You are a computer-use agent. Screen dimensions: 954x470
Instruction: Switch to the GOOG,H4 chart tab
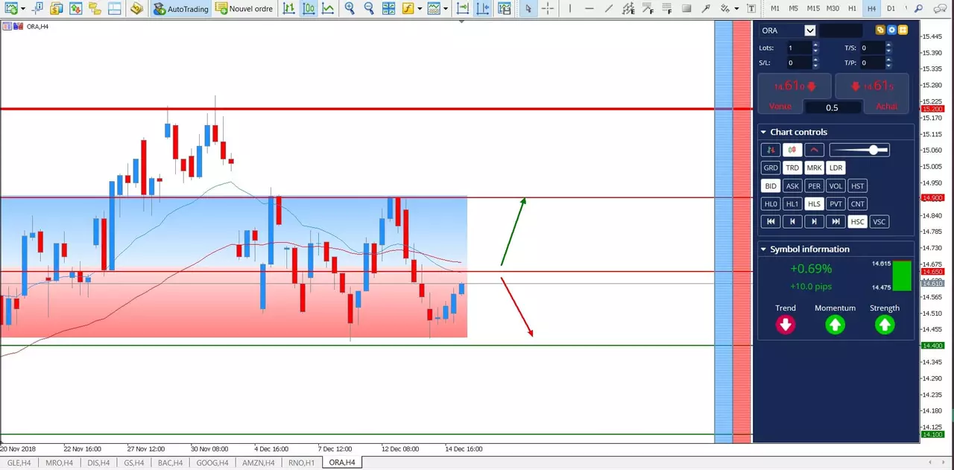[212, 463]
